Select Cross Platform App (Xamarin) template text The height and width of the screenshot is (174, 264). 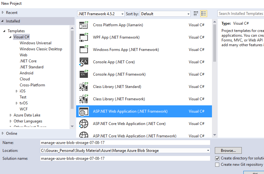[x=118, y=25]
